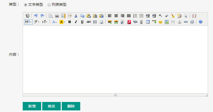Click the copy icon
Image resolution: width=213 pixels, height=112 pixels.
(82, 16)
